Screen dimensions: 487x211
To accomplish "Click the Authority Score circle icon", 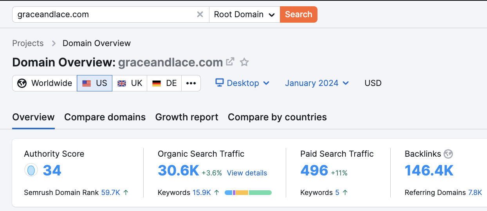I will click(x=31, y=170).
